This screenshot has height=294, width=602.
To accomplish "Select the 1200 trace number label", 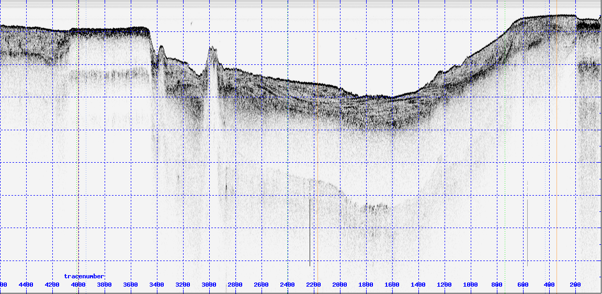I will click(444, 285).
